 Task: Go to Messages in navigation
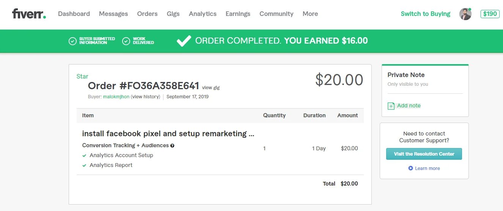(113, 14)
